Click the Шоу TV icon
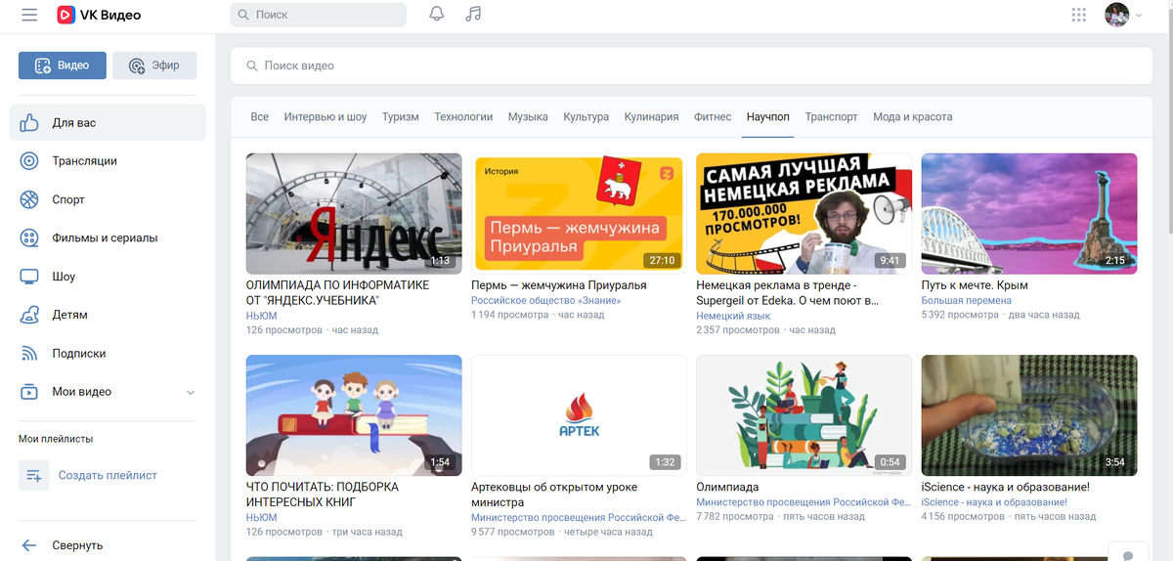The width and height of the screenshot is (1173, 561). 29,277
